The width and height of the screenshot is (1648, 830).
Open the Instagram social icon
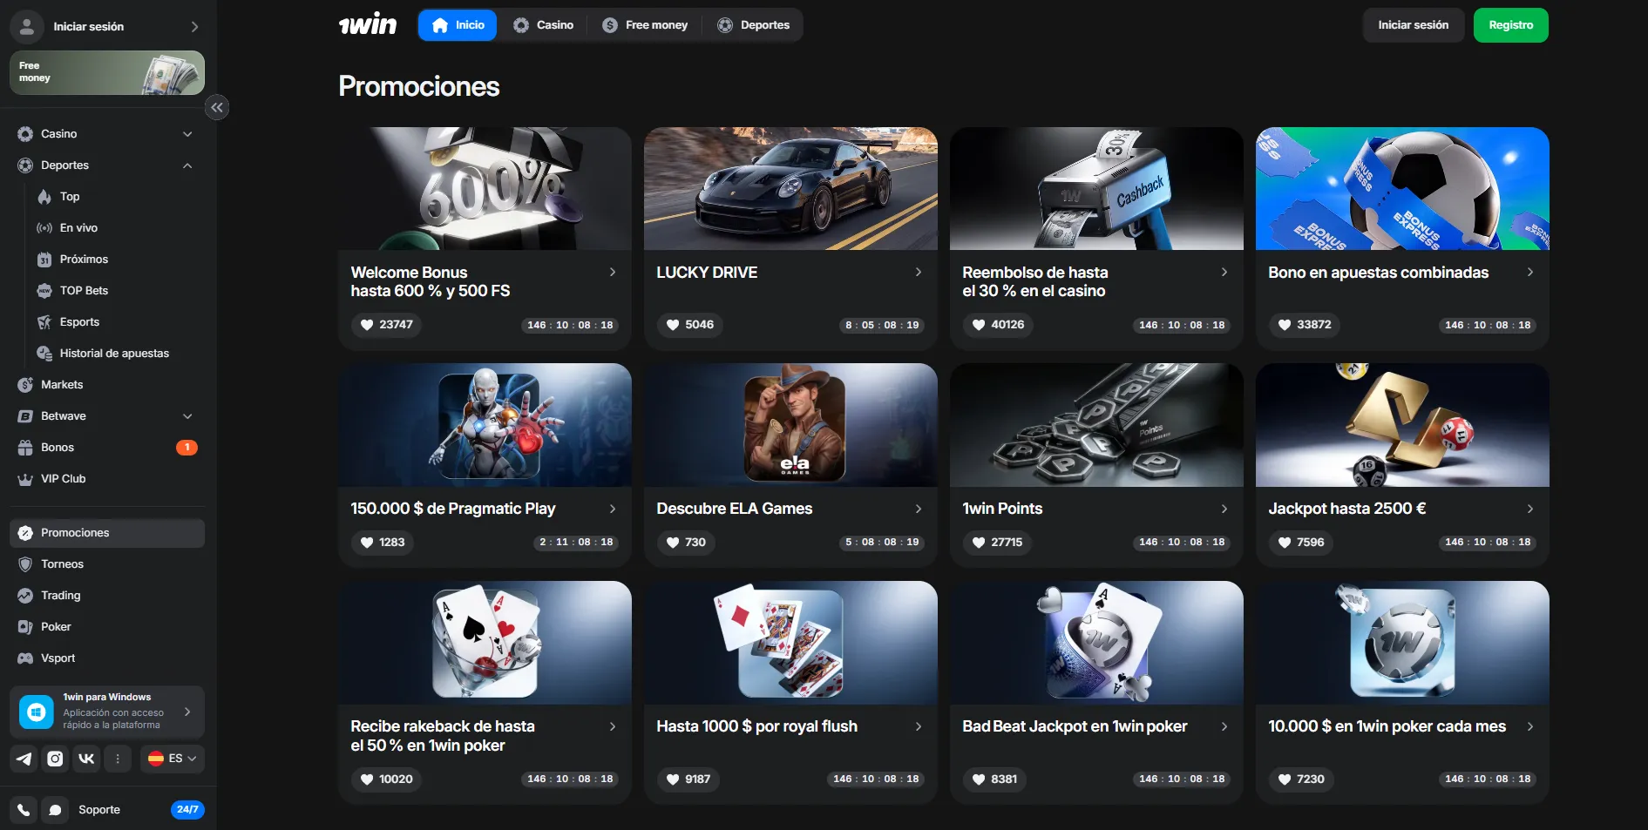click(x=55, y=759)
